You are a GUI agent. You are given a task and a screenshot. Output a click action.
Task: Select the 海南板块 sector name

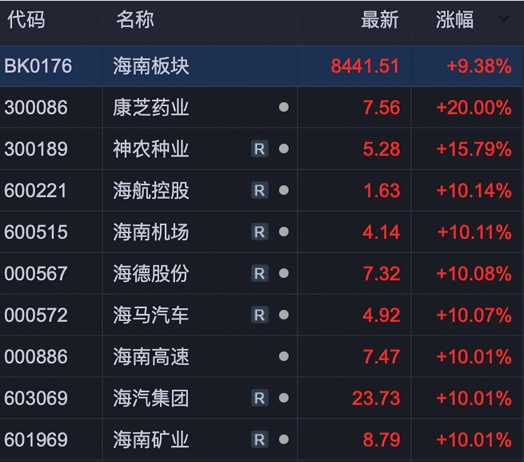click(151, 66)
